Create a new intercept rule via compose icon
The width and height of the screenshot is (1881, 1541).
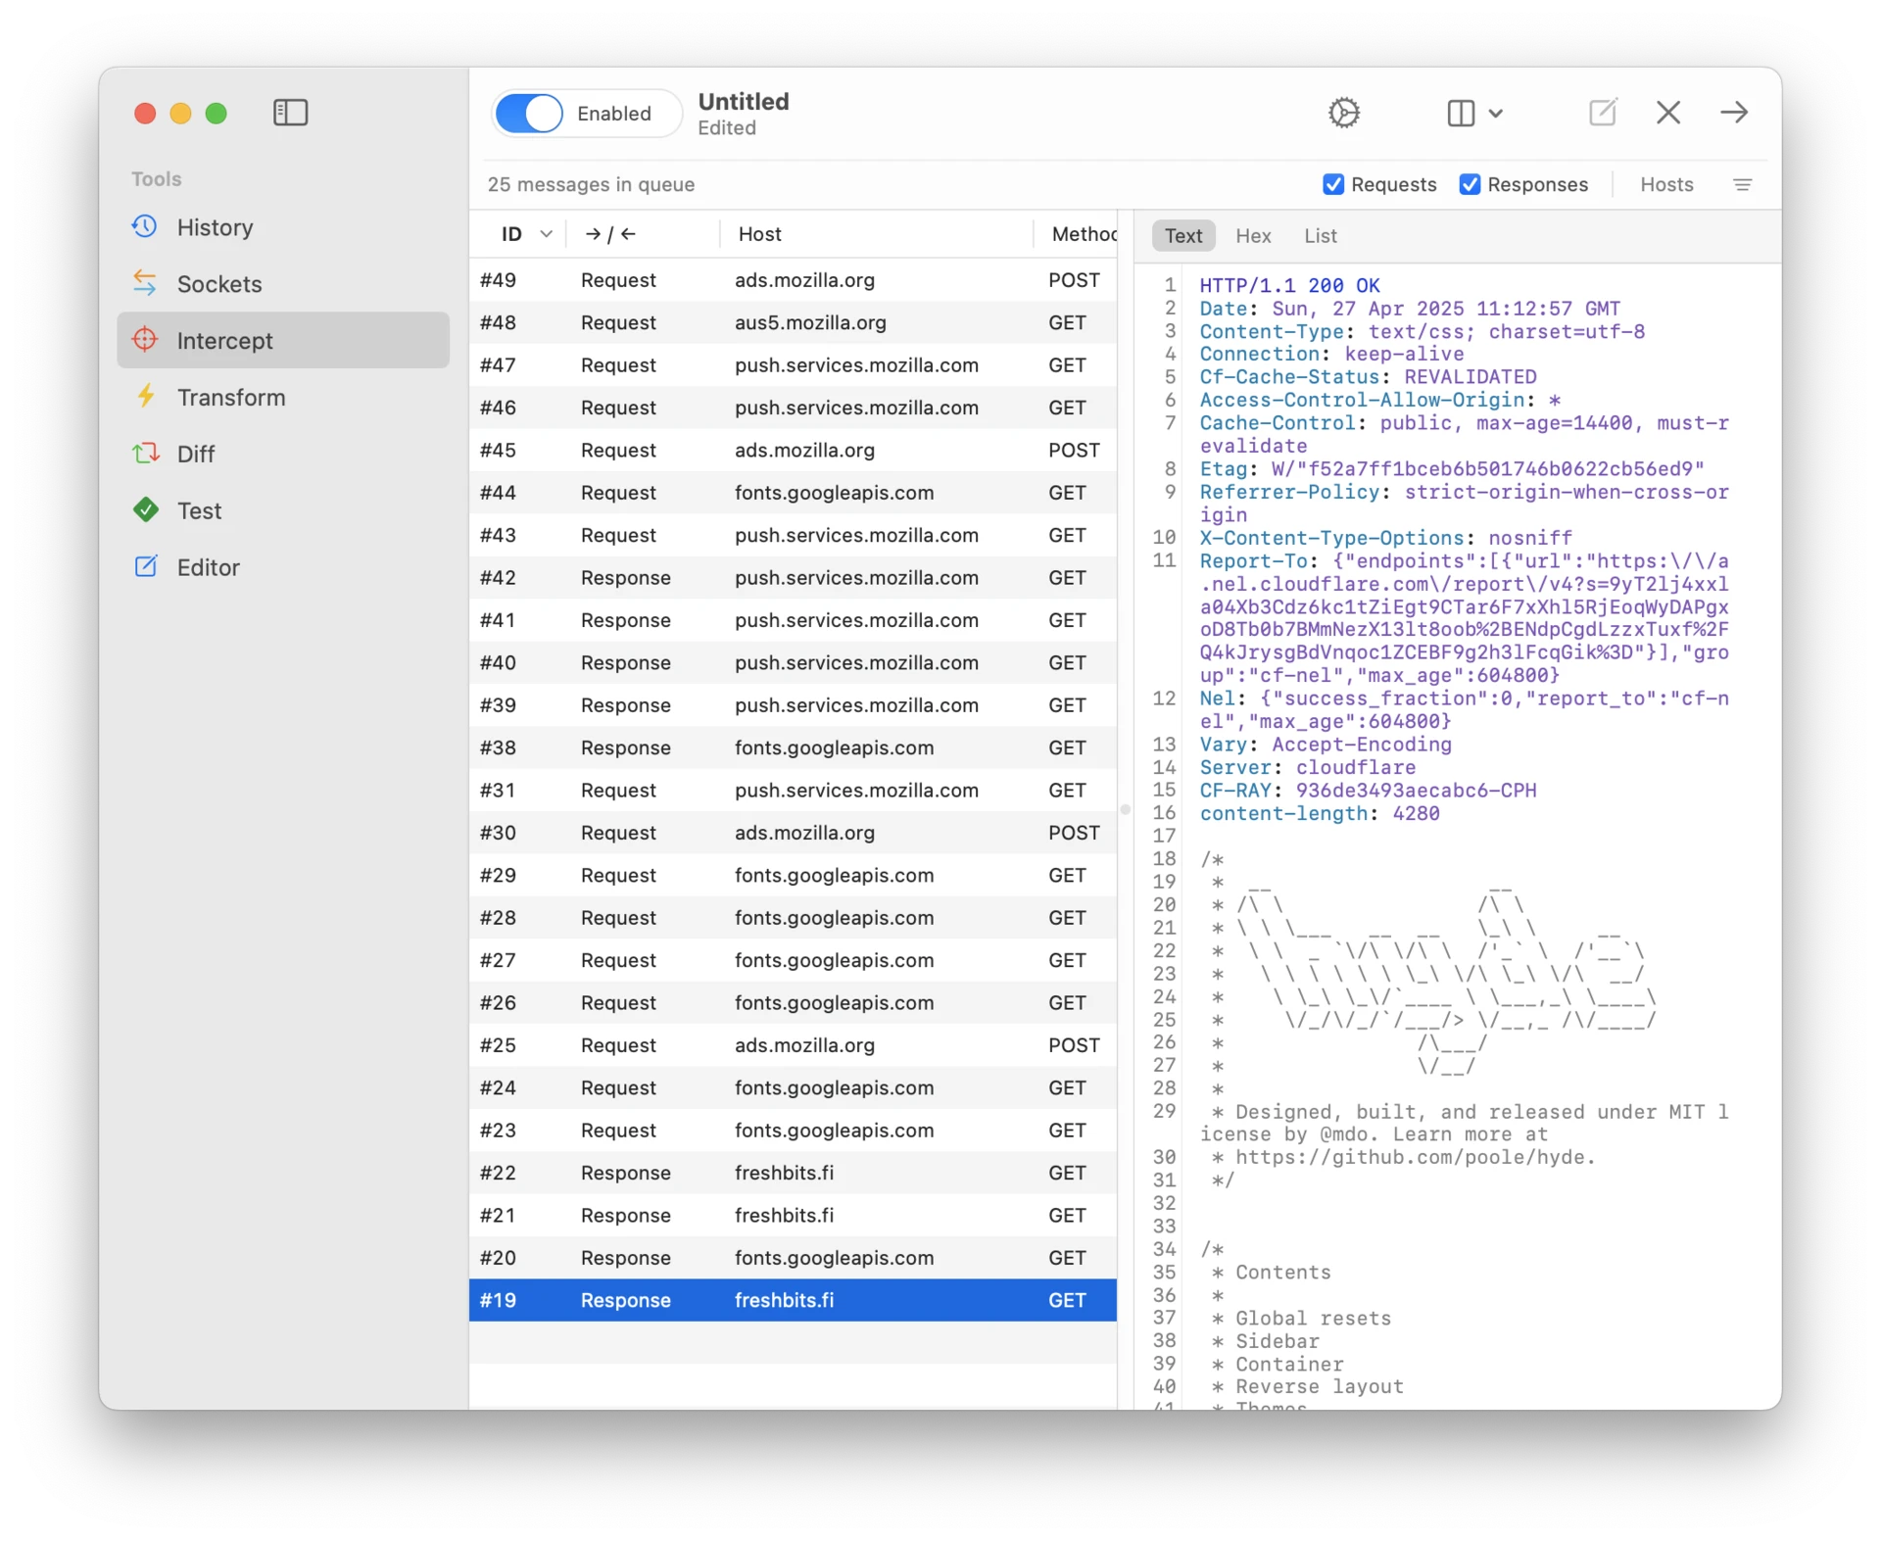1602,112
